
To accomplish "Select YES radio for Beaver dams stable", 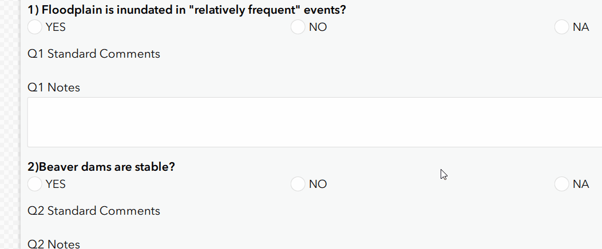I will tap(35, 184).
